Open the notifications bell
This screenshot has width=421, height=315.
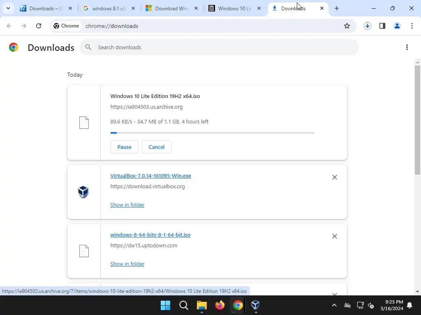410,305
